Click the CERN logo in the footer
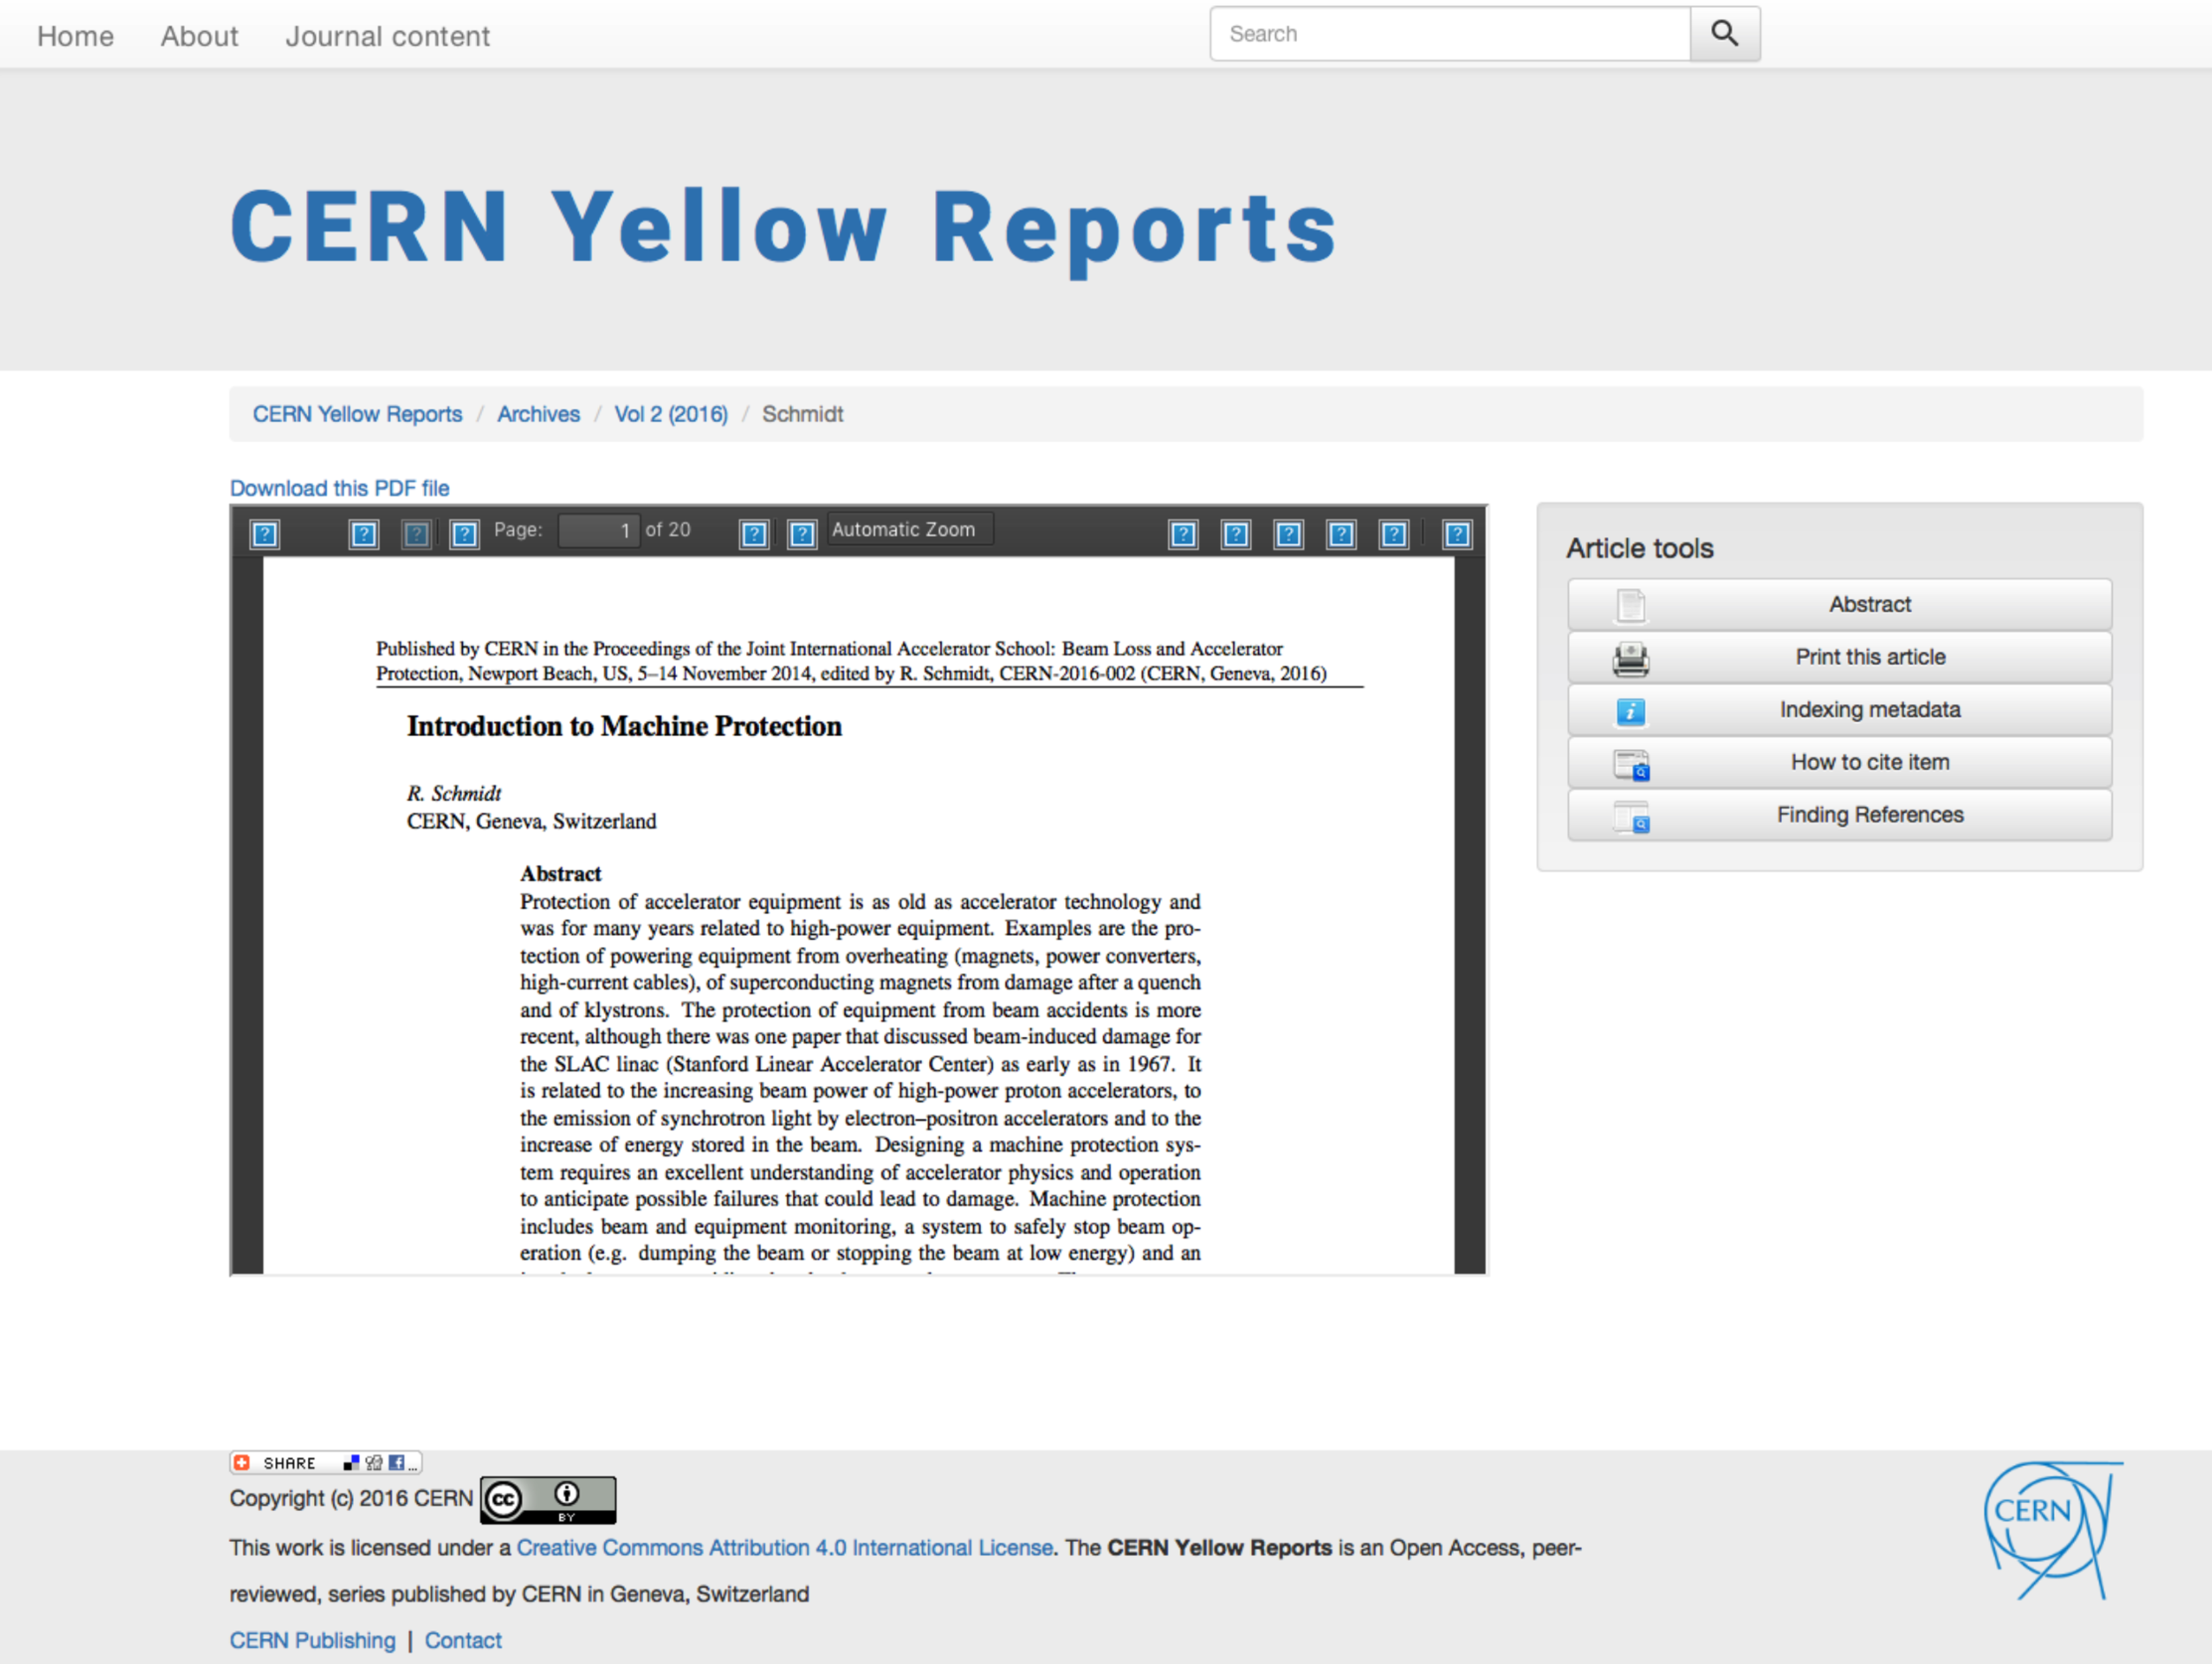Viewport: 2212px width, 1664px height. 2052,1530
